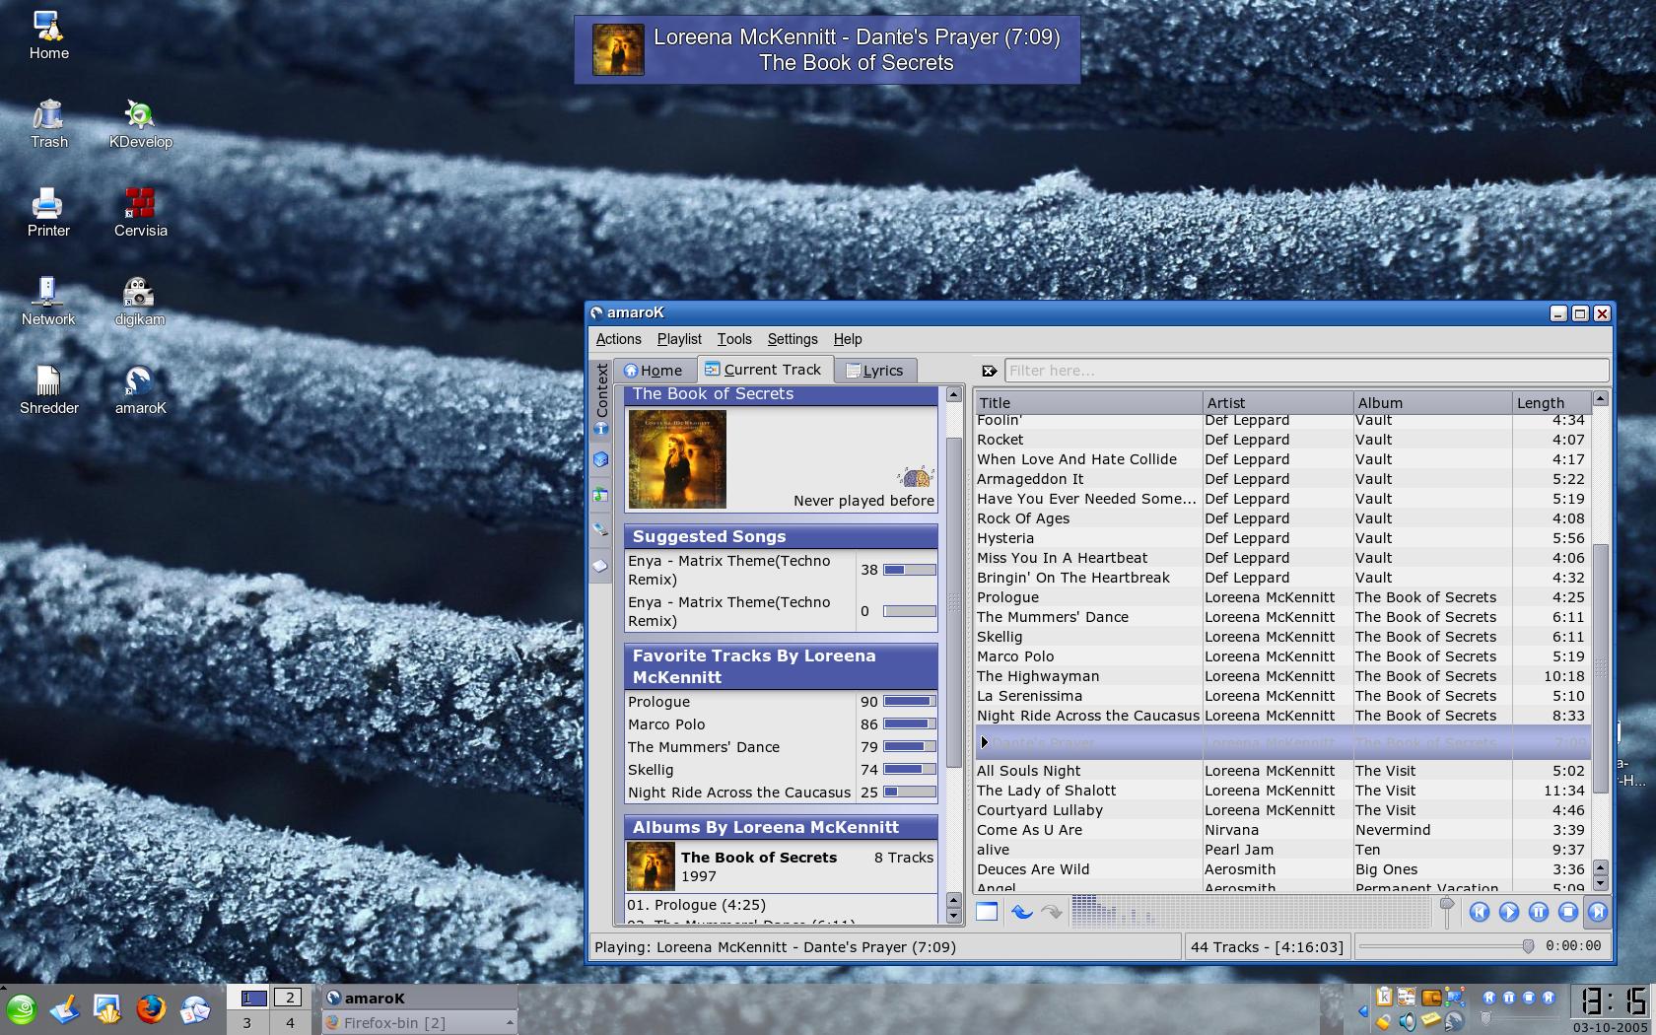Collapse The Book of Secrets context section header
Image resolution: width=1656 pixels, height=1035 pixels.
coord(781,394)
